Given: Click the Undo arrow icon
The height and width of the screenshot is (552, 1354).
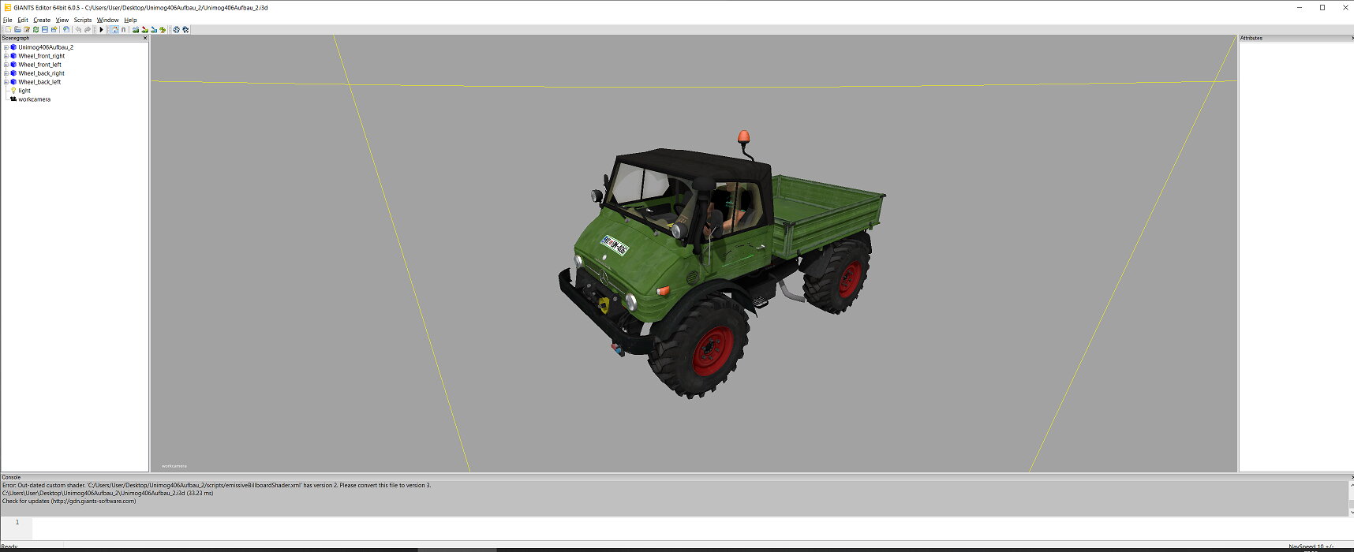Looking at the screenshot, I should click(x=78, y=30).
